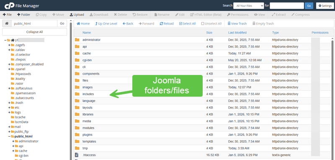Sort by the Size column header
This screenshot has height=160, width=335.
(x=209, y=32)
